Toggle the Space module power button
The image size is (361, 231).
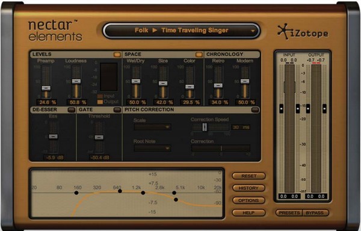(x=199, y=55)
